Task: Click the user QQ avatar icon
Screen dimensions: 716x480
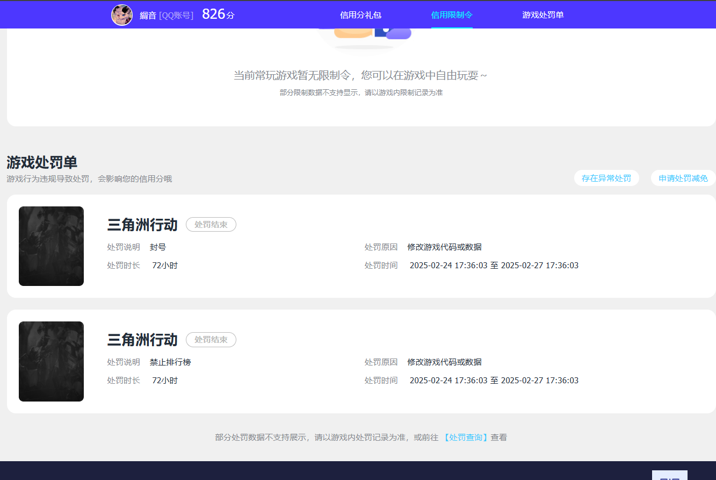Action: pyautogui.click(x=122, y=15)
